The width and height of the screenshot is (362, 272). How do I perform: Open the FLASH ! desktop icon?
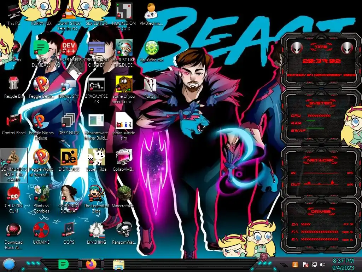(151, 87)
